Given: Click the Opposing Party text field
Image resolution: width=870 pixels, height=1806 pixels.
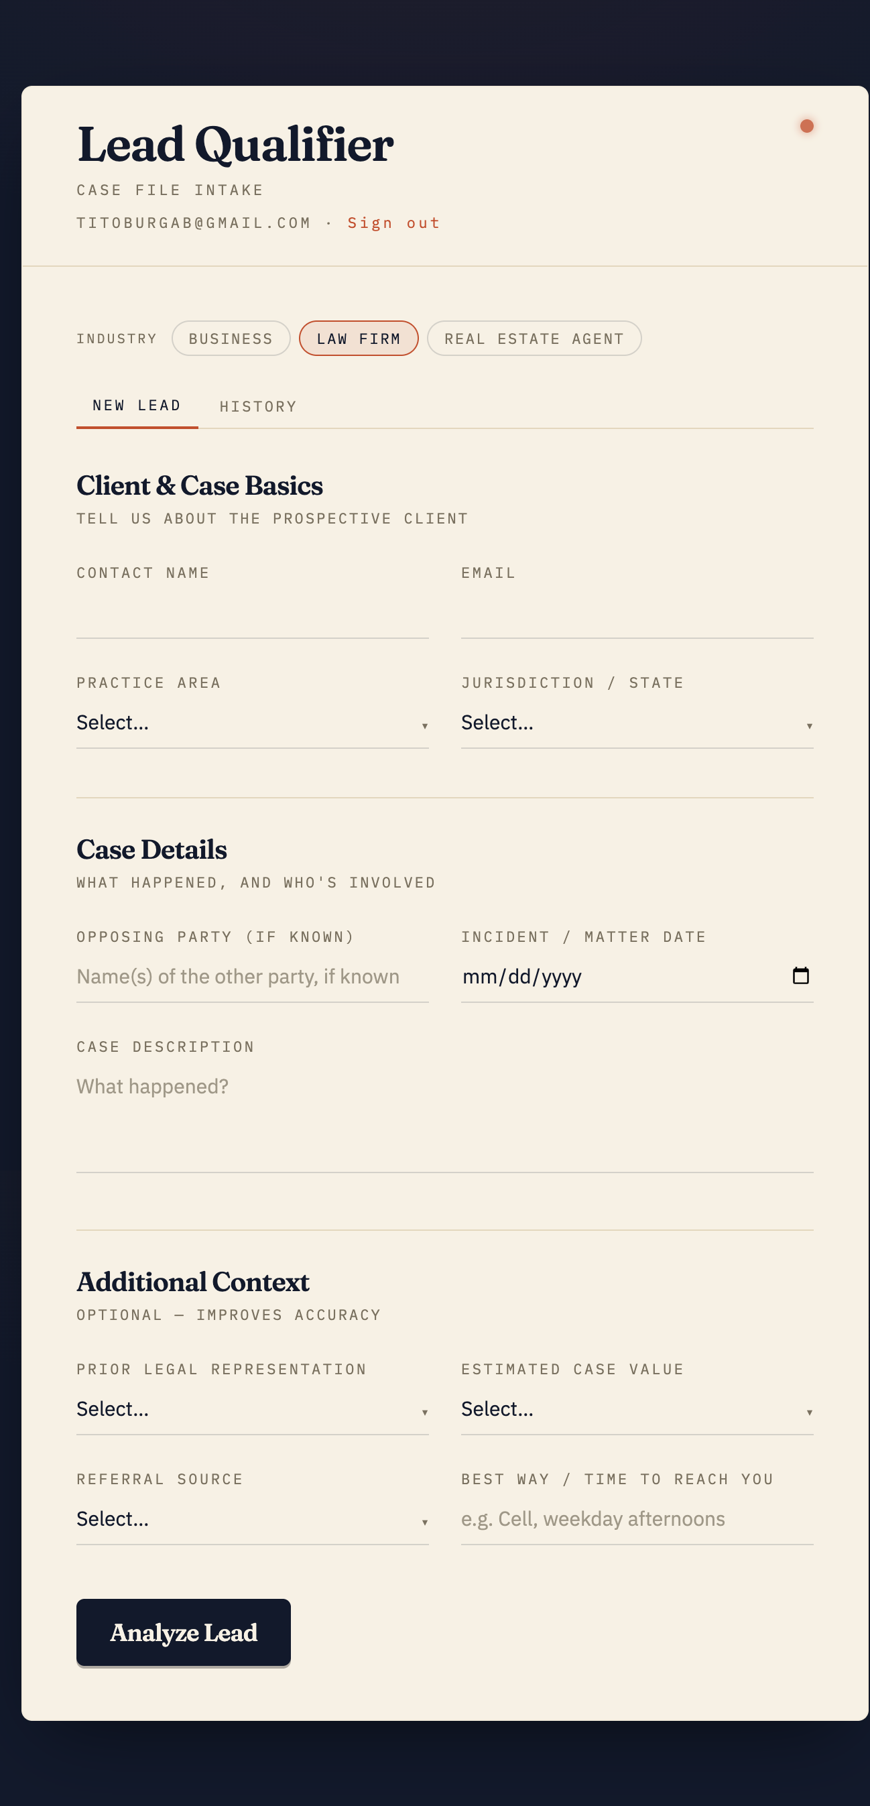Looking at the screenshot, I should click(x=253, y=977).
